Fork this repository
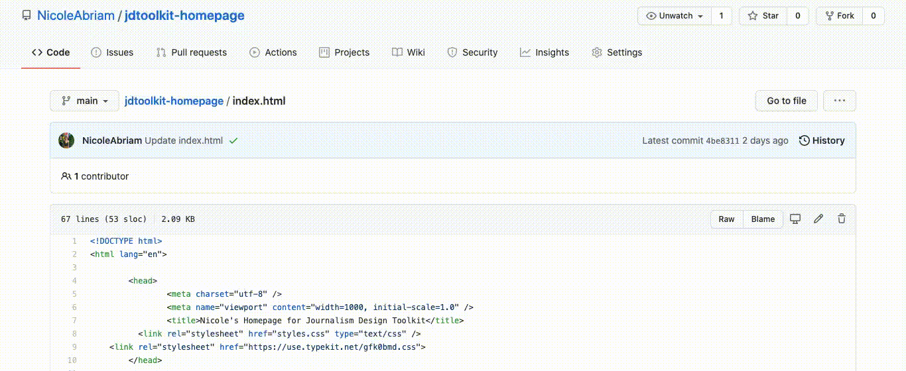This screenshot has width=906, height=371. coord(840,16)
